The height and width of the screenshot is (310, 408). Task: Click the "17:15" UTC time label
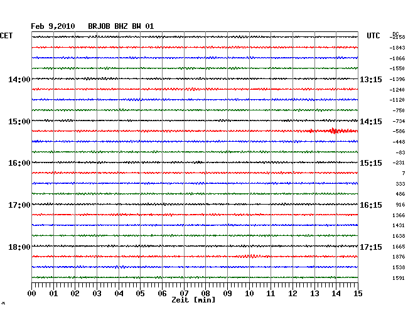click(371, 247)
